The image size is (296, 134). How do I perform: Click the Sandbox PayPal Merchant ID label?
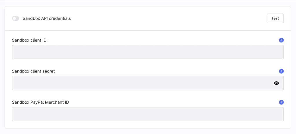[x=40, y=102]
